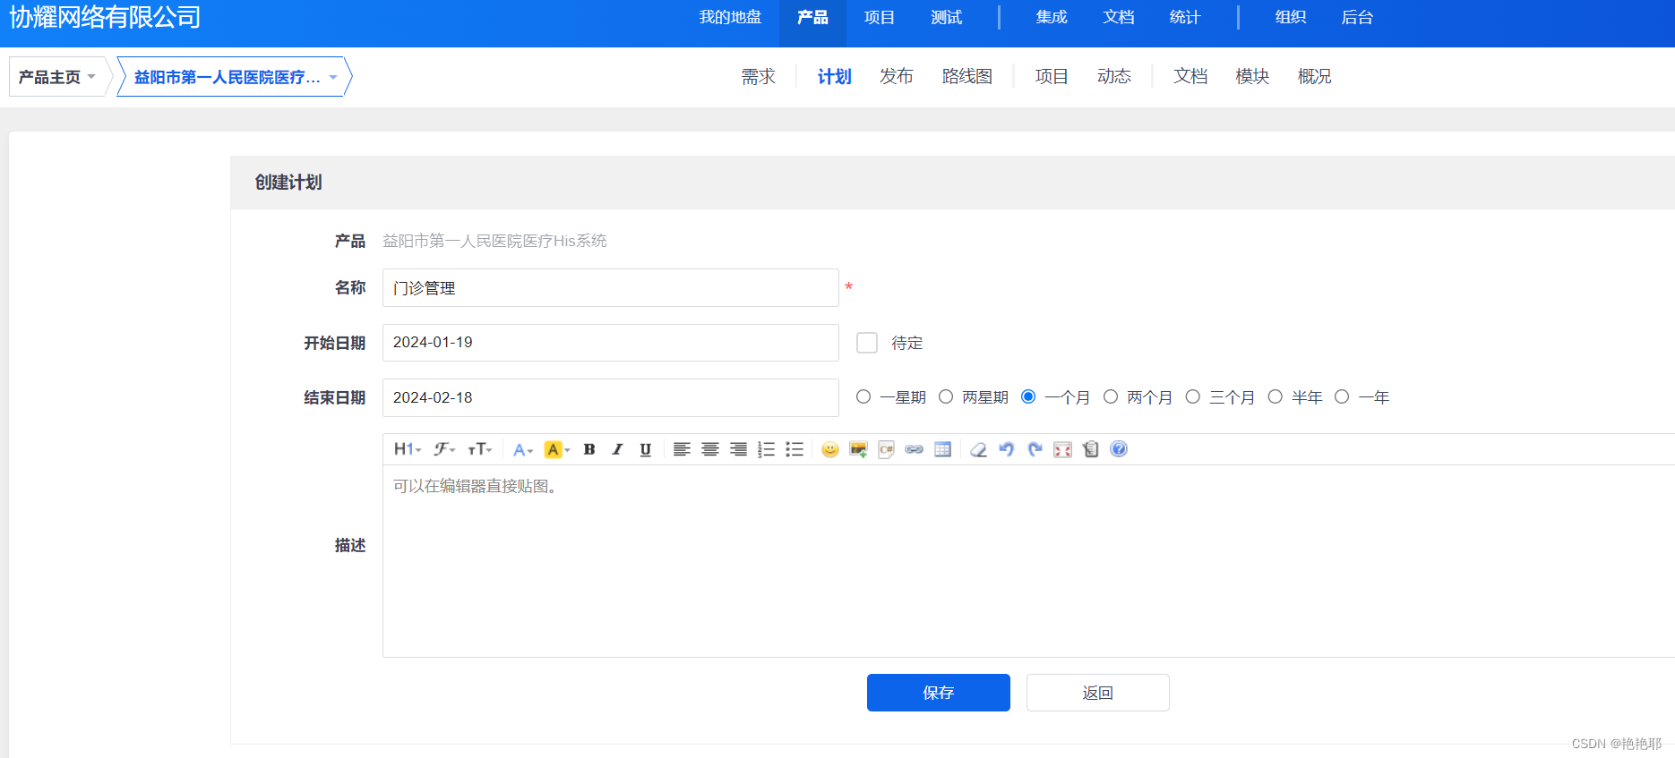
Task: Open the 后台 top menu item
Action: click(x=1357, y=17)
